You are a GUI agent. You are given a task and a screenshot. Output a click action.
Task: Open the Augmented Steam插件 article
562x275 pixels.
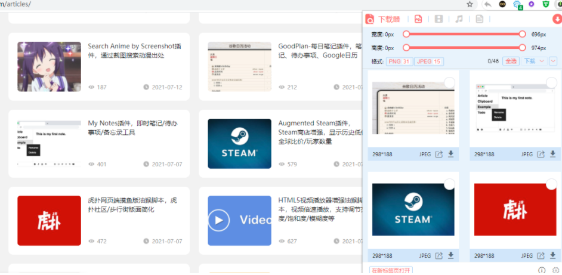click(x=320, y=132)
